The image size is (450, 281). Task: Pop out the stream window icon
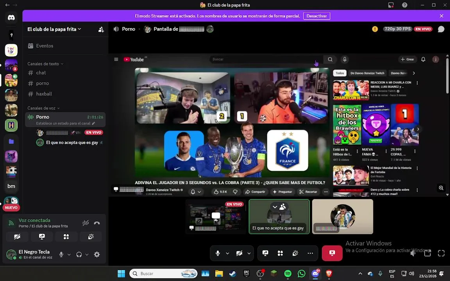(x=428, y=253)
